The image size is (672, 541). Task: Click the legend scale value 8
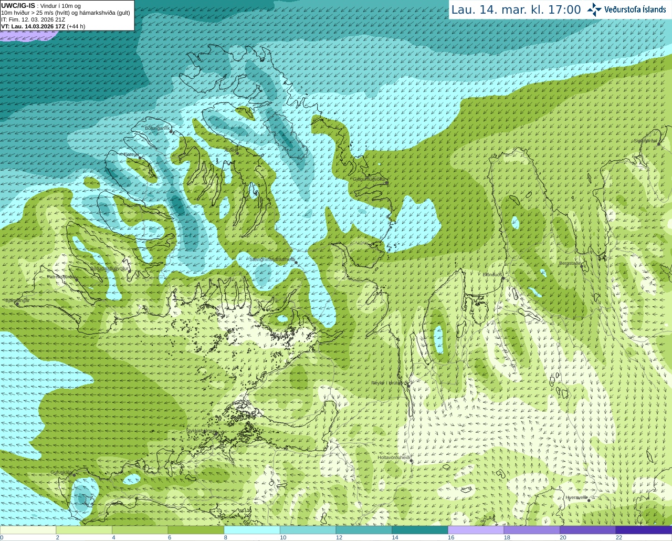click(225, 537)
